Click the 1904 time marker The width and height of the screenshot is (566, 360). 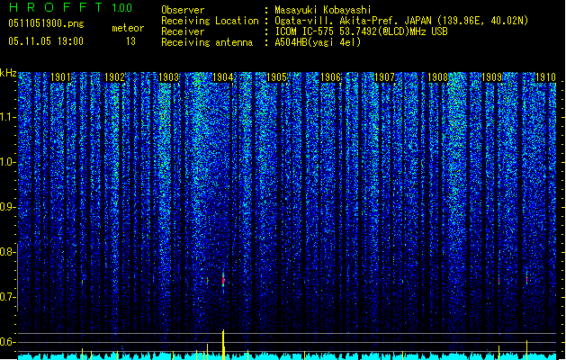(223, 77)
